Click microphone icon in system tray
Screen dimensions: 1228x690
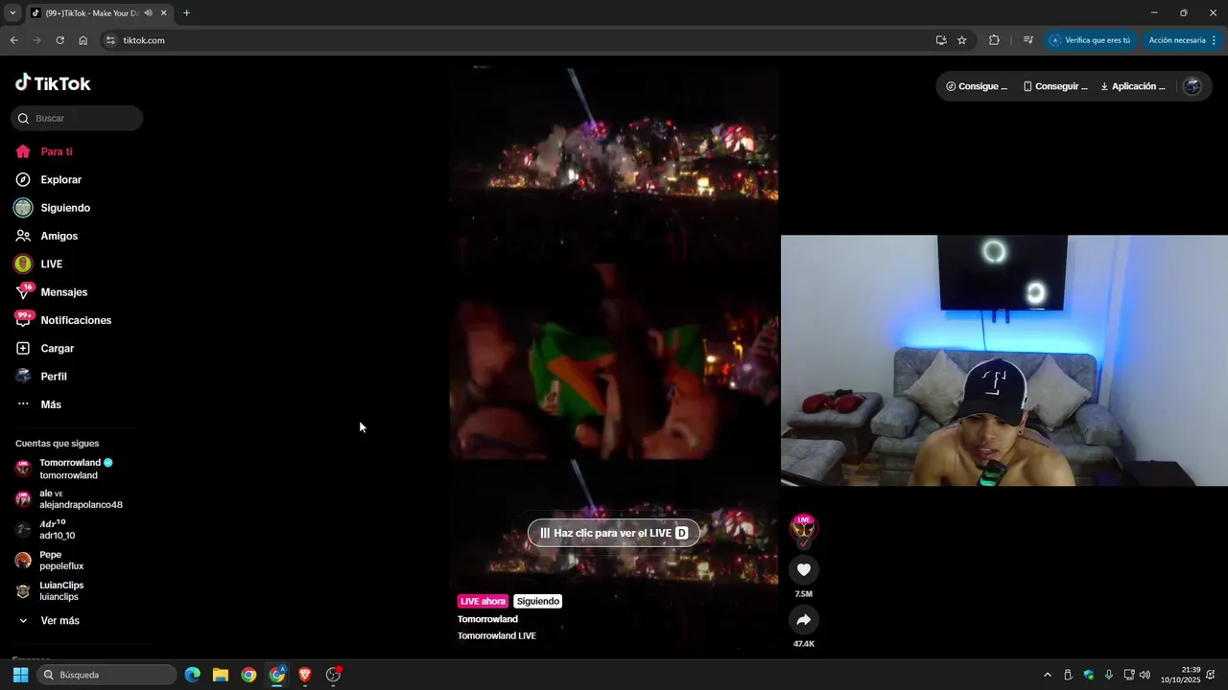pyautogui.click(x=1109, y=675)
